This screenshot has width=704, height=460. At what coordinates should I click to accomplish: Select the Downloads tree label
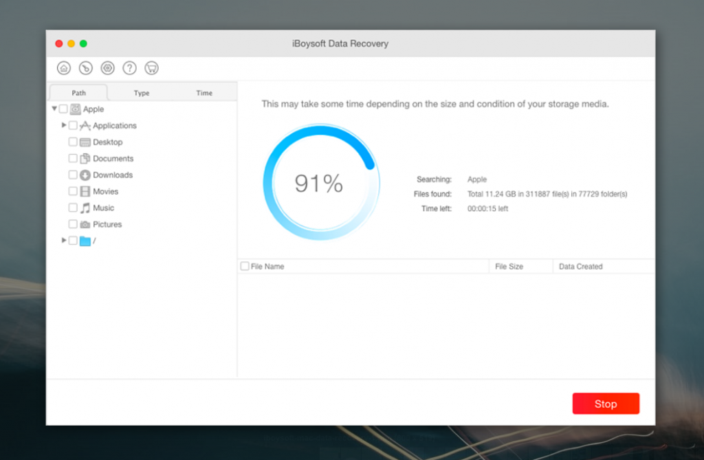click(x=113, y=175)
